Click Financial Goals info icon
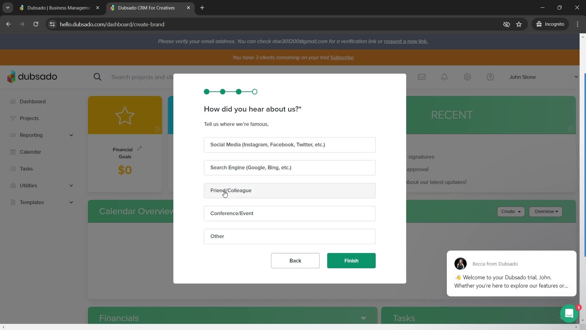Image resolution: width=586 pixels, height=330 pixels. (x=157, y=129)
